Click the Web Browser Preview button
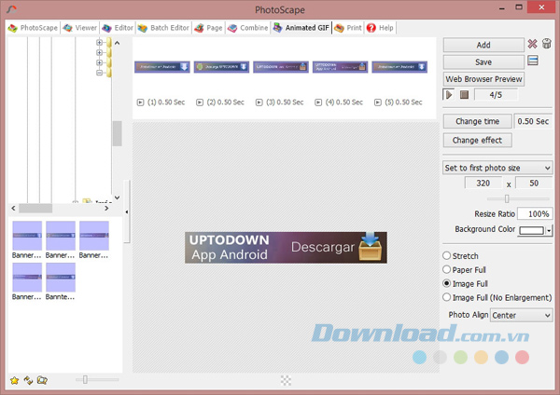 (x=483, y=79)
